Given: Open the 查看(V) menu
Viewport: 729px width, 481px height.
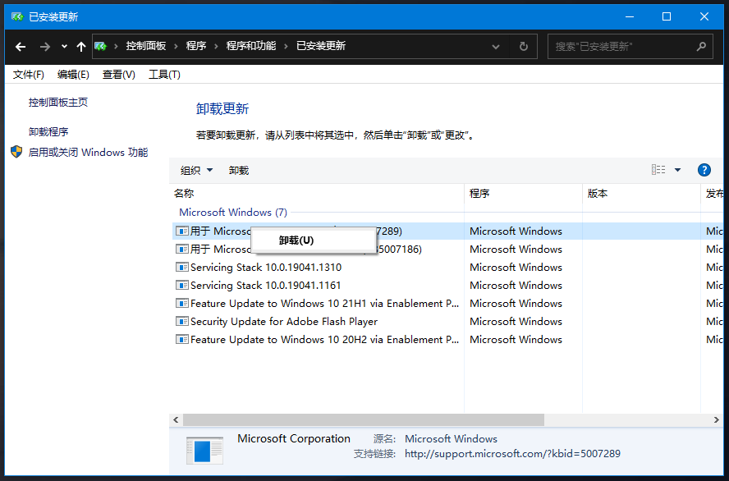Looking at the screenshot, I should pos(118,75).
